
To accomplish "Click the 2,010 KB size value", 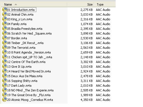I will click(x=87, y=86).
